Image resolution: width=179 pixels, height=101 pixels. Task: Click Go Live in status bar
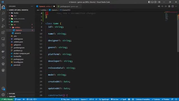(115, 99)
